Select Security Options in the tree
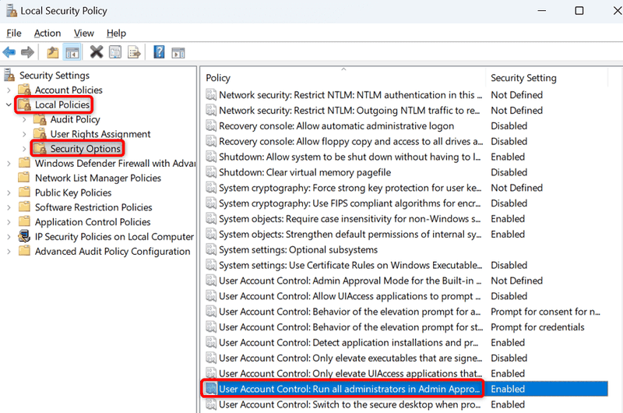The width and height of the screenshot is (623, 413). point(85,149)
